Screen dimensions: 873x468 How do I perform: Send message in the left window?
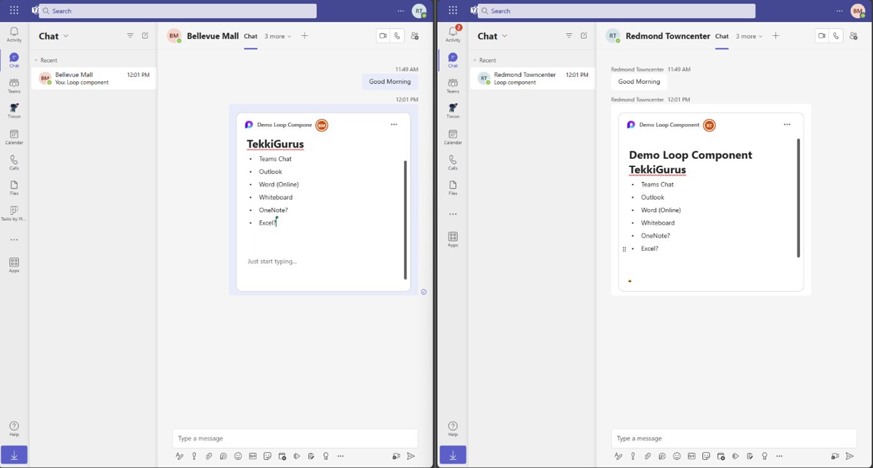click(411, 456)
